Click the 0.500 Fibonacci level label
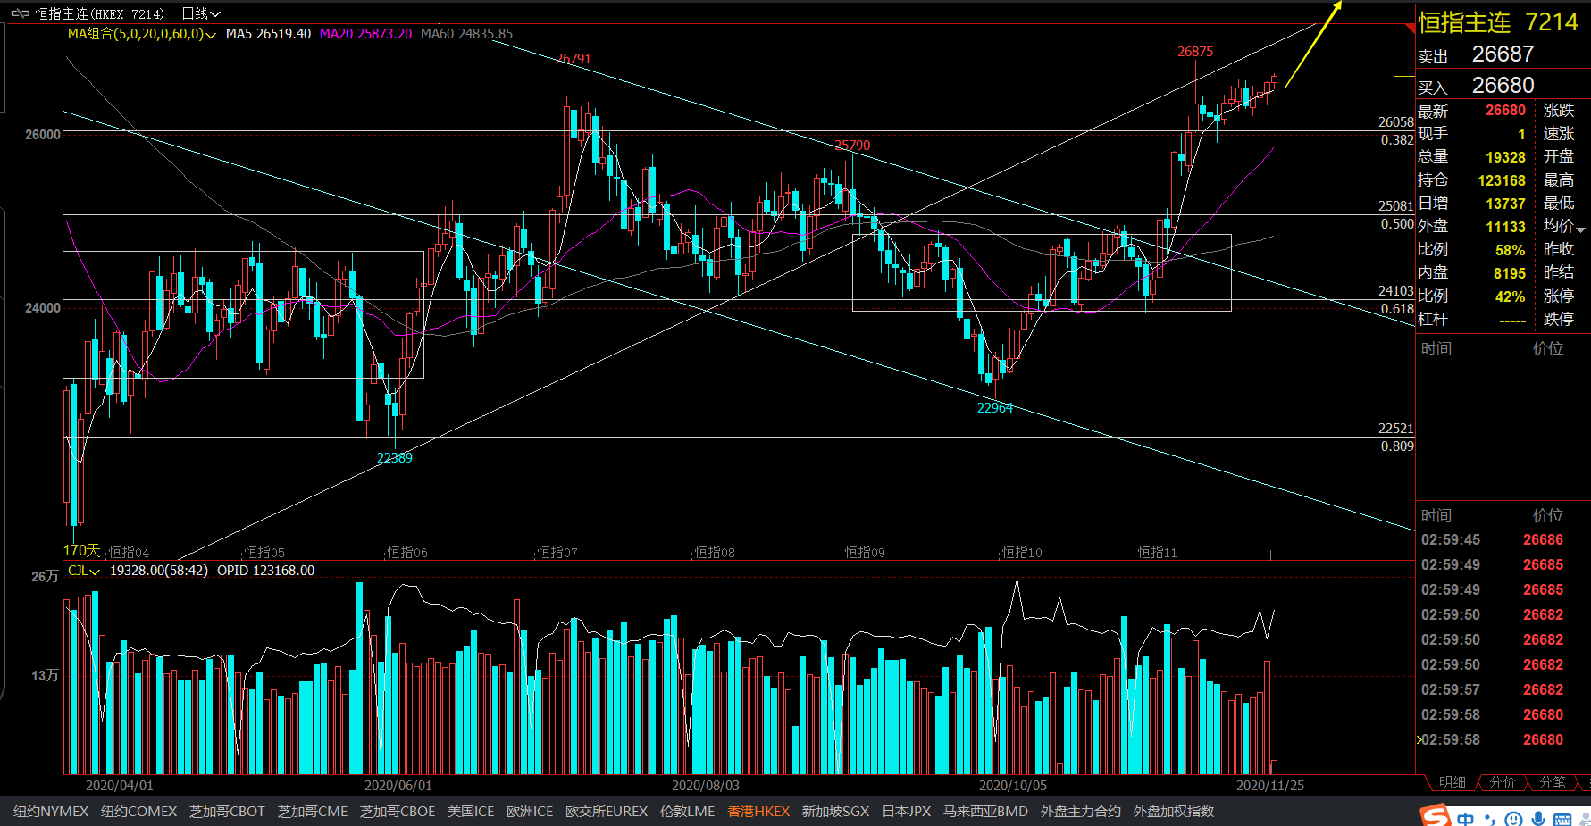This screenshot has width=1591, height=826. pyautogui.click(x=1397, y=224)
